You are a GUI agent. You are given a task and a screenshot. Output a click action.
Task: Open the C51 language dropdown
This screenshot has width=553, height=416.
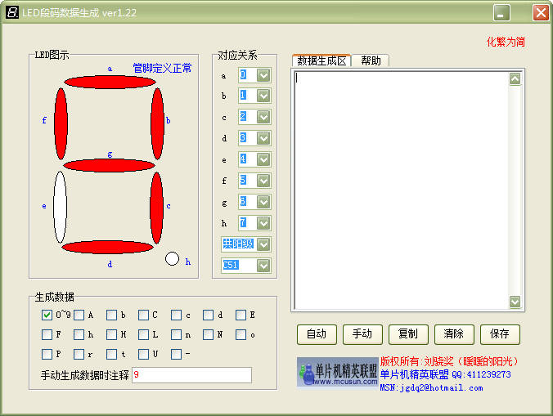click(263, 265)
